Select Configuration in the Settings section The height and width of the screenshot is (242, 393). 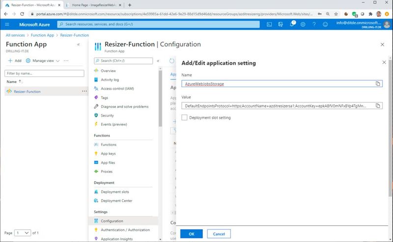point(123,221)
